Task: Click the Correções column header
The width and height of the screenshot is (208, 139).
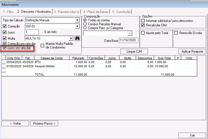Action: pos(96,58)
